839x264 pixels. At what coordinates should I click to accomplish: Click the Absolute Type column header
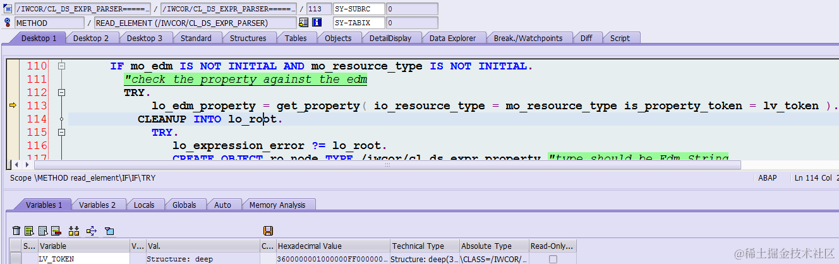tap(494, 246)
